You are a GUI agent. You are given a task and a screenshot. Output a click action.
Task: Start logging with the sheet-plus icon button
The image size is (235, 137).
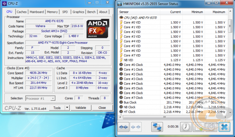(x=199, y=127)
